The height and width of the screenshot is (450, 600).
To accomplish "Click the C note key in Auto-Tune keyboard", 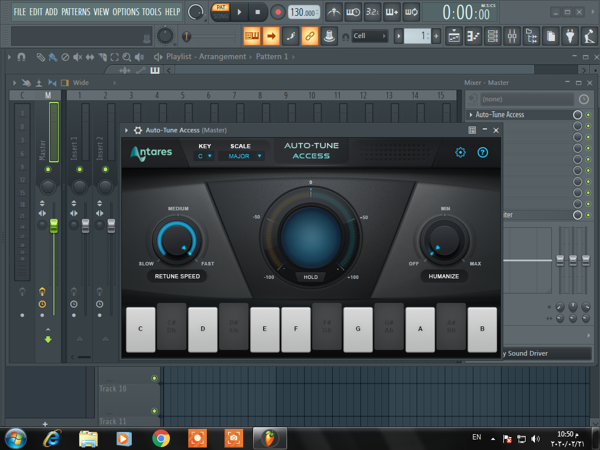I will [x=141, y=329].
